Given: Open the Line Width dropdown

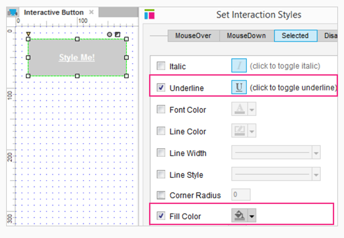Looking at the screenshot, I should [x=316, y=153].
